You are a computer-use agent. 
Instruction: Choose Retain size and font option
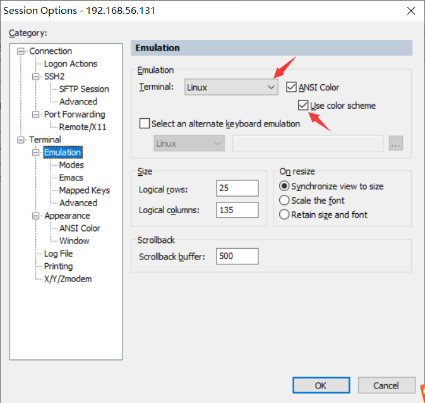[x=284, y=214]
